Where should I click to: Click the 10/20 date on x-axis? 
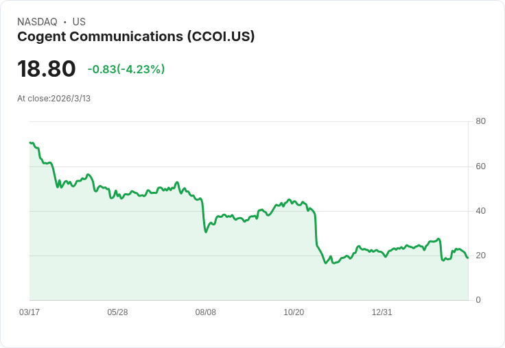(294, 312)
